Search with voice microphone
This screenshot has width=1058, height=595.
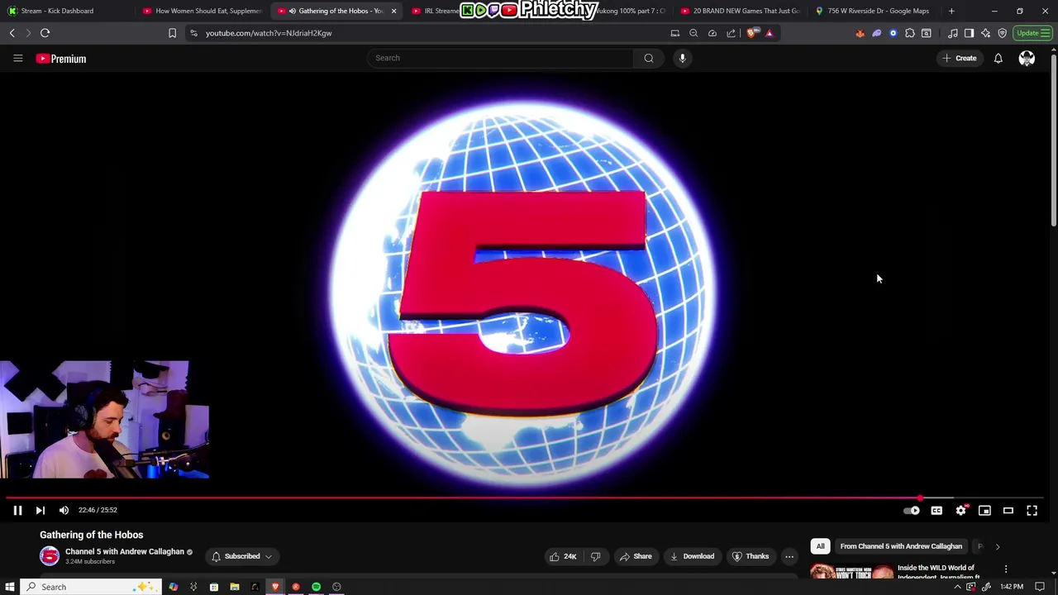pos(682,58)
